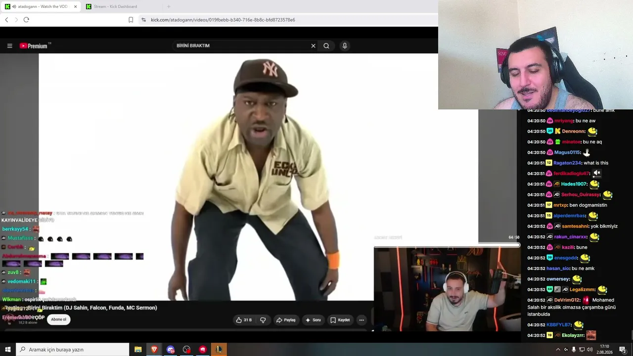Click username rakun_cinarxx in chat
Screen dimensions: 633x356
(570, 237)
